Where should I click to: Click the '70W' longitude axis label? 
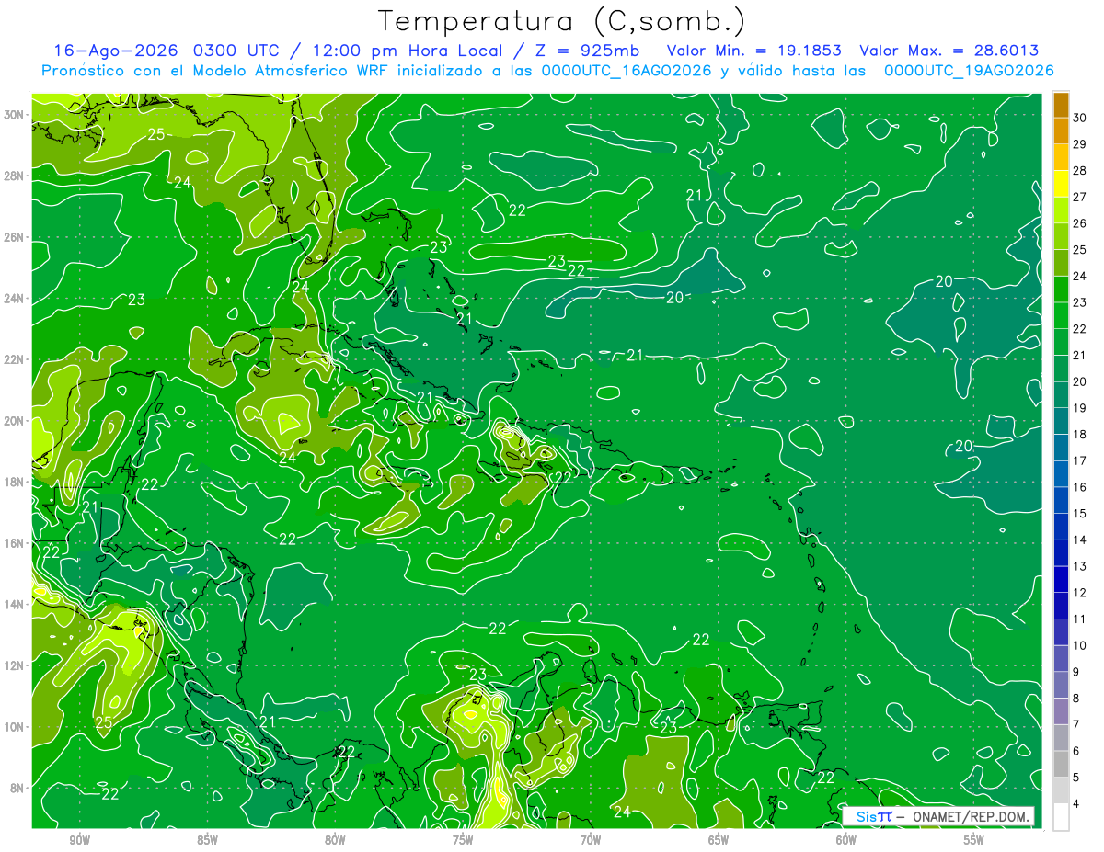tap(591, 841)
